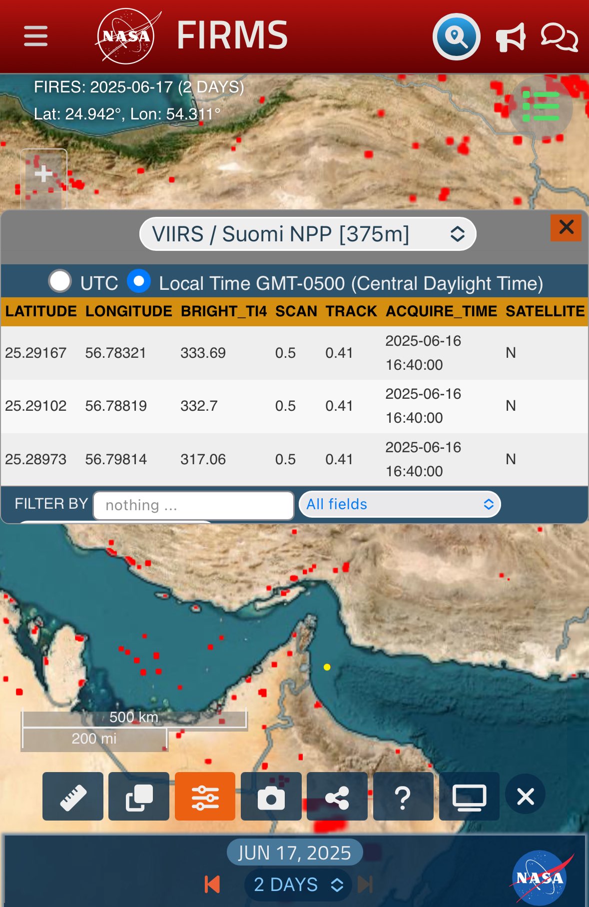Image resolution: width=589 pixels, height=907 pixels.
Task: Click the 500 km scale bar
Action: click(134, 717)
